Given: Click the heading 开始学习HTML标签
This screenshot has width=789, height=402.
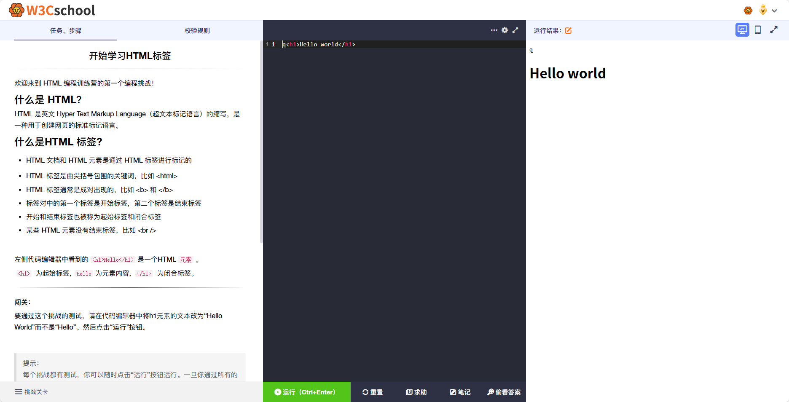Looking at the screenshot, I should [x=130, y=56].
